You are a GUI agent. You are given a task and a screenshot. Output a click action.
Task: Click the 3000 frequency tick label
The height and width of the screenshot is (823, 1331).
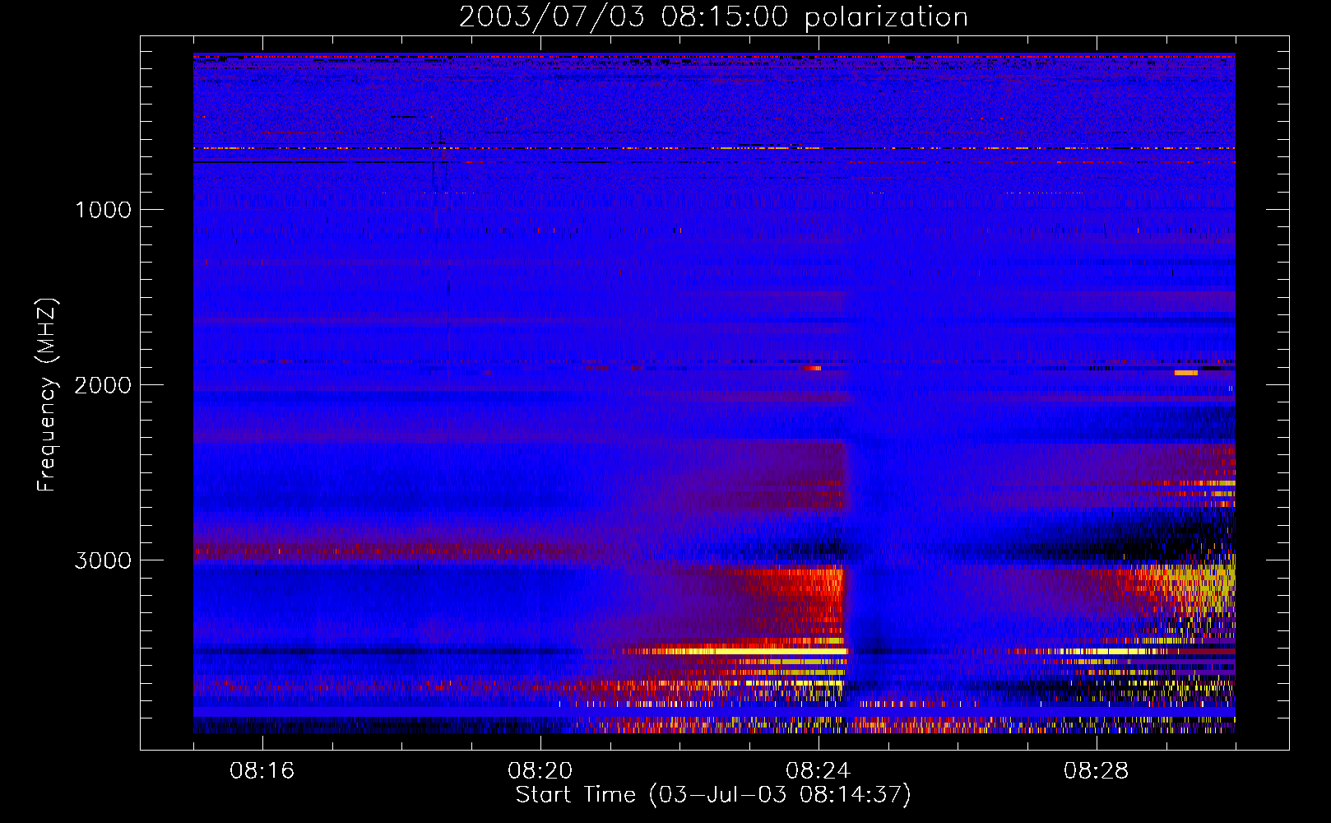pyautogui.click(x=103, y=560)
